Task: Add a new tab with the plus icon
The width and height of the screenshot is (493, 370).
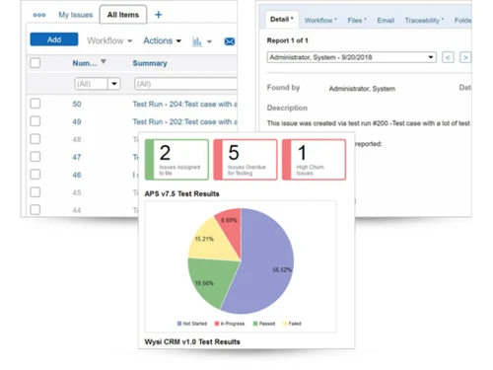Action: tap(158, 15)
